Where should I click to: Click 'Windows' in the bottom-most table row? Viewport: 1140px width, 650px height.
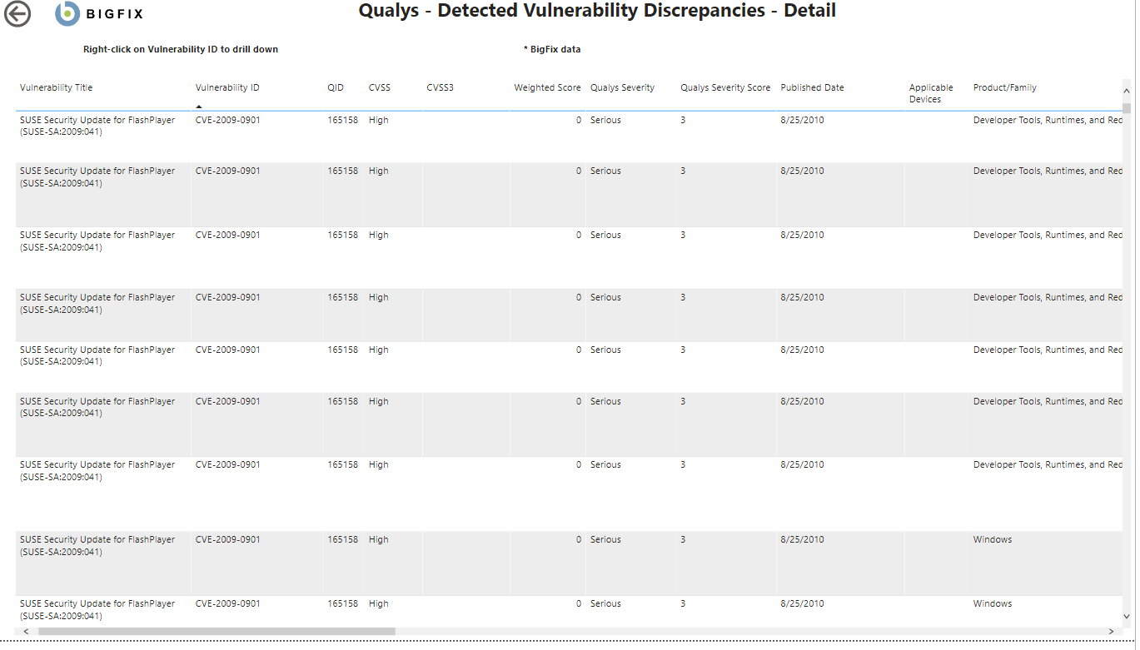993,603
